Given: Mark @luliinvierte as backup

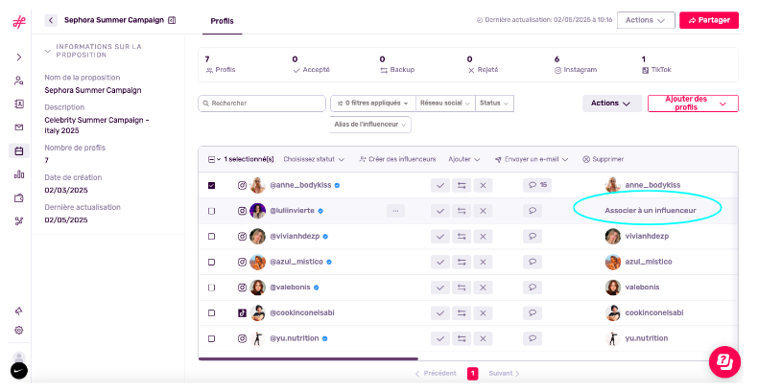Looking at the screenshot, I should (462, 211).
